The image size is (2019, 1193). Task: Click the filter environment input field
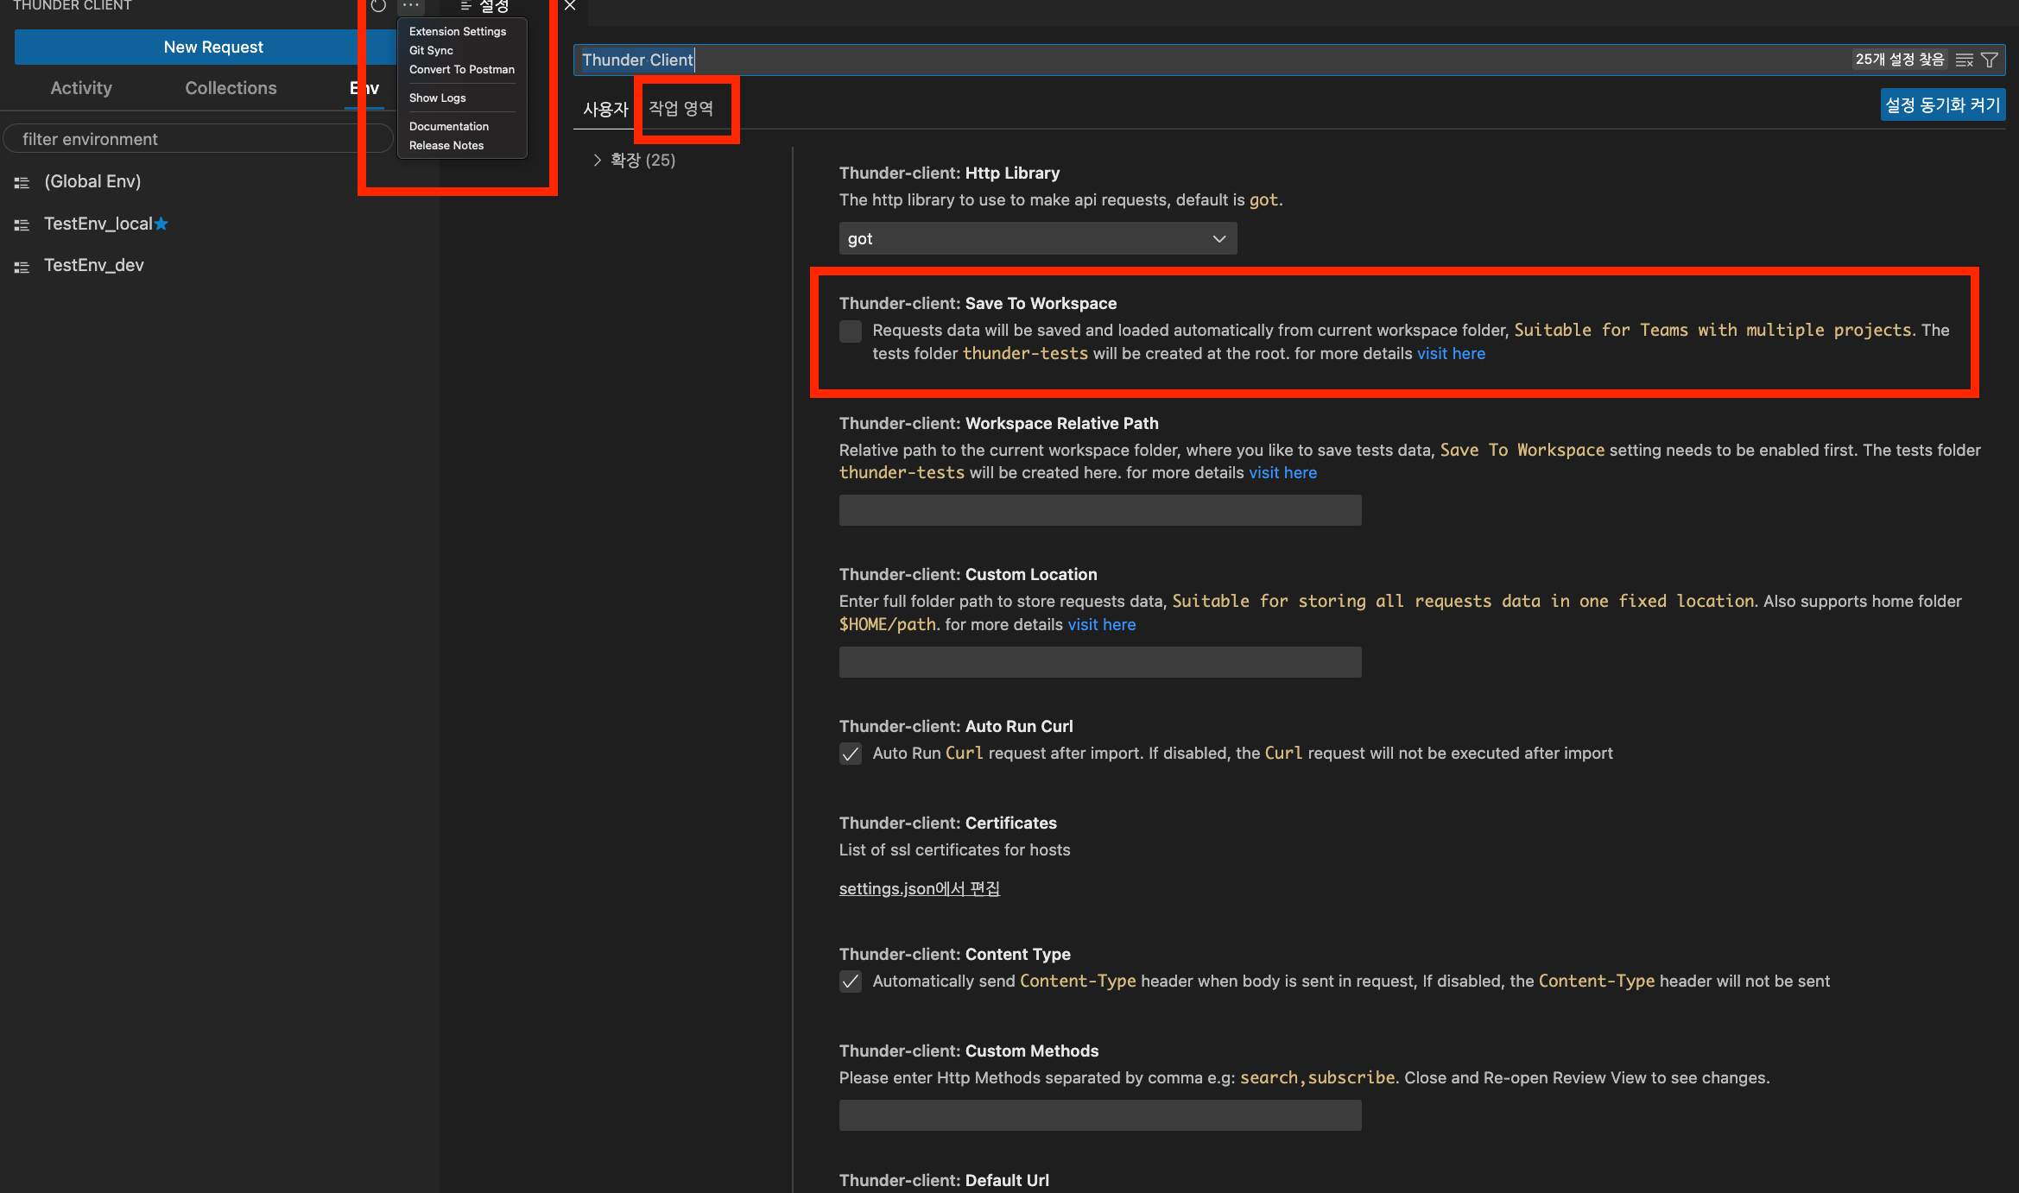(197, 139)
